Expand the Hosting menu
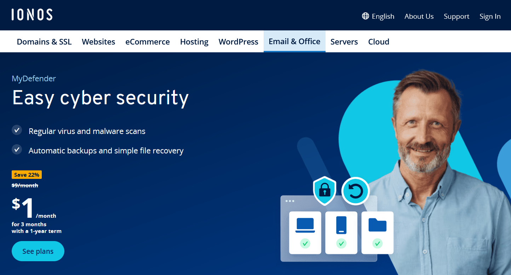 coord(194,42)
